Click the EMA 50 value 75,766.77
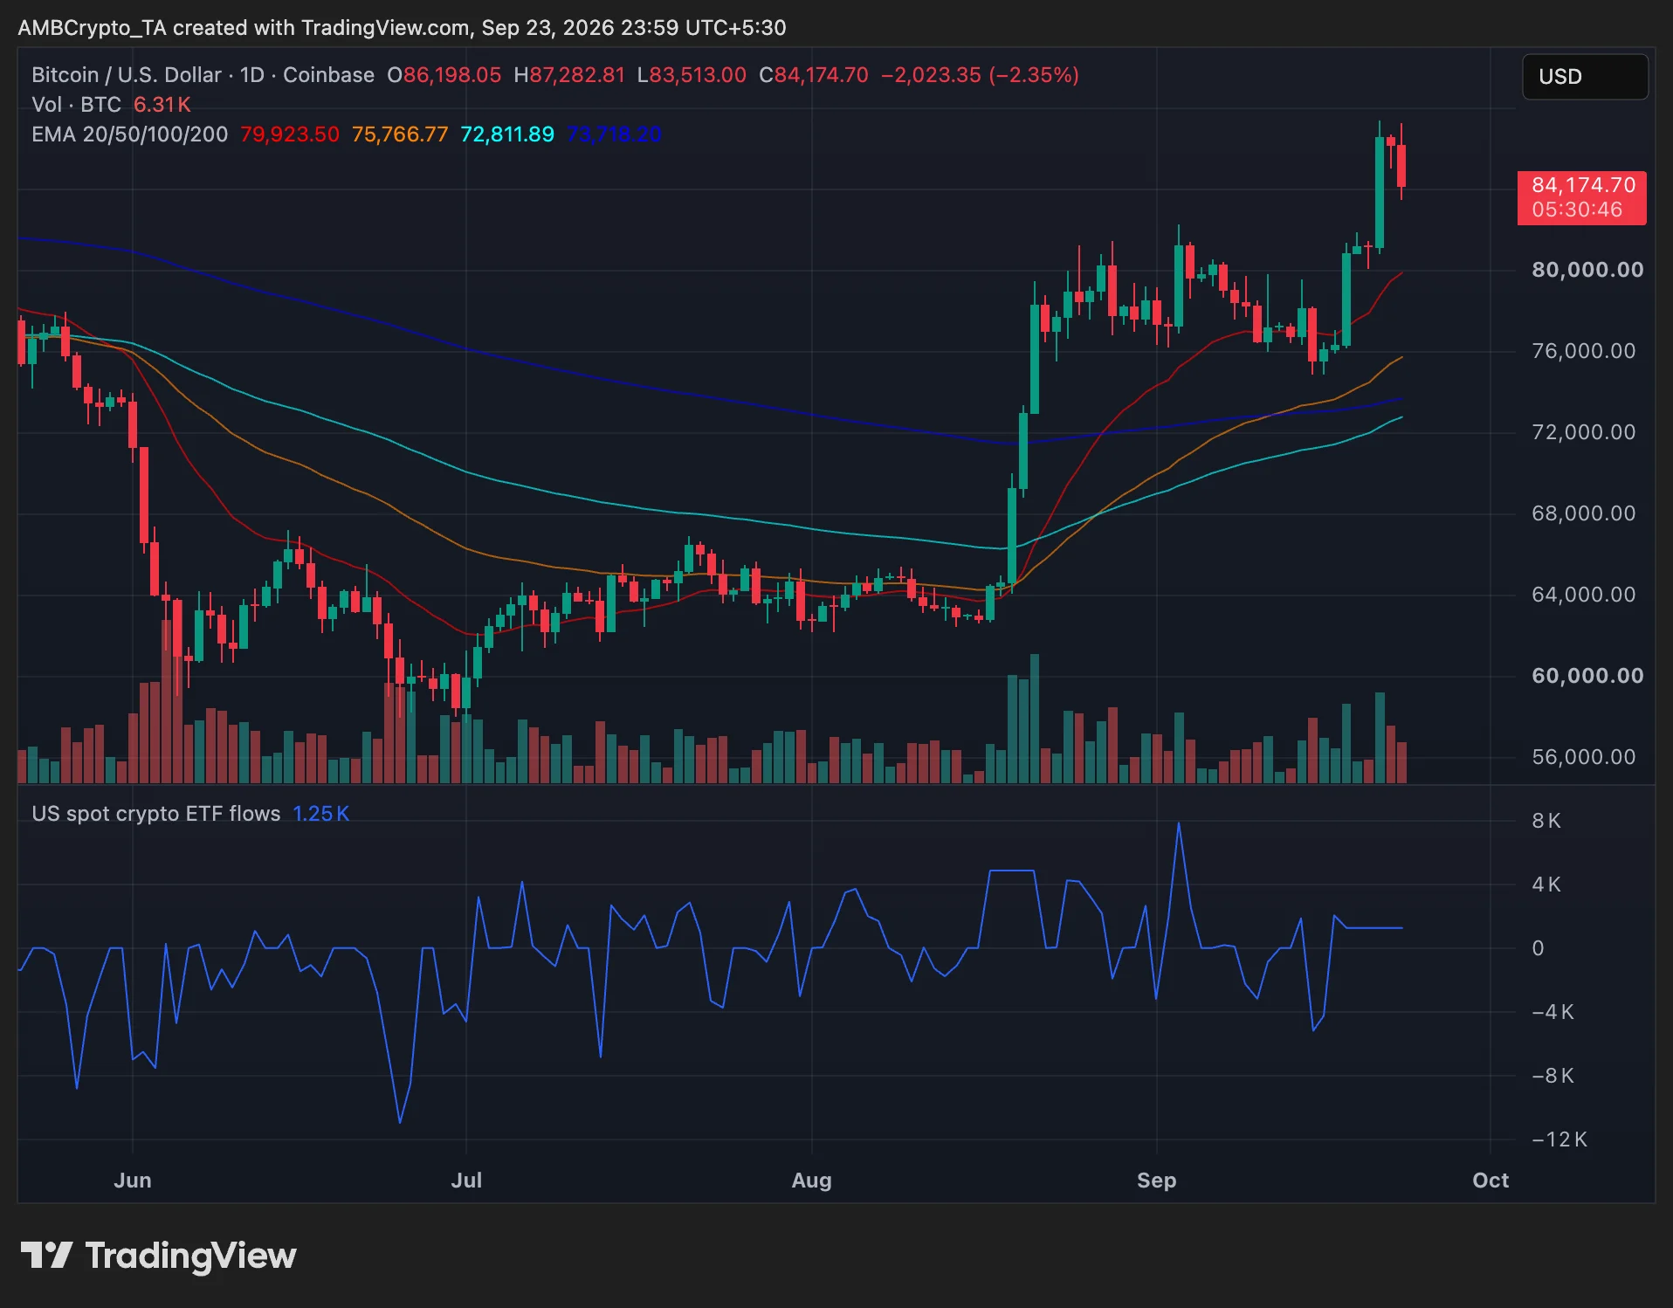 point(400,134)
